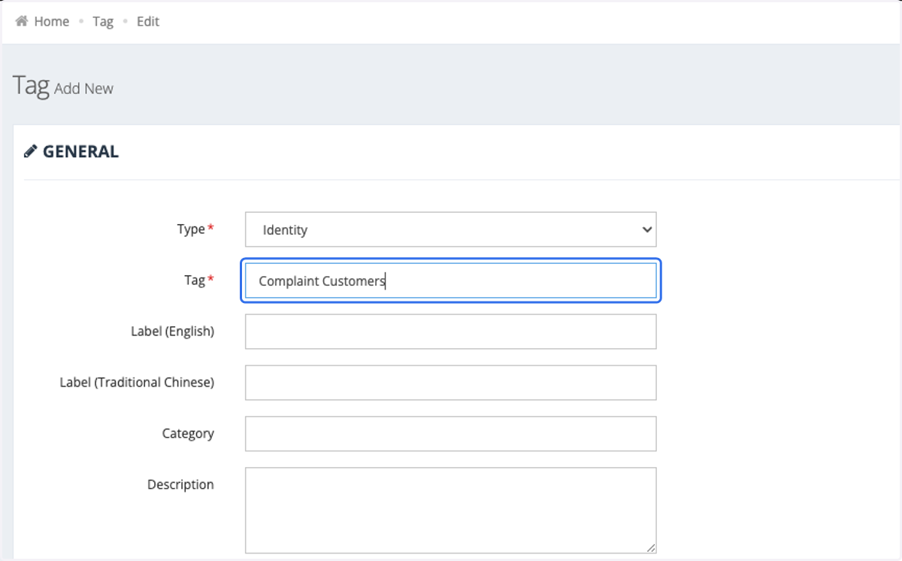Click the 'Category' field label
This screenshot has height=561, width=902.
[x=188, y=433]
